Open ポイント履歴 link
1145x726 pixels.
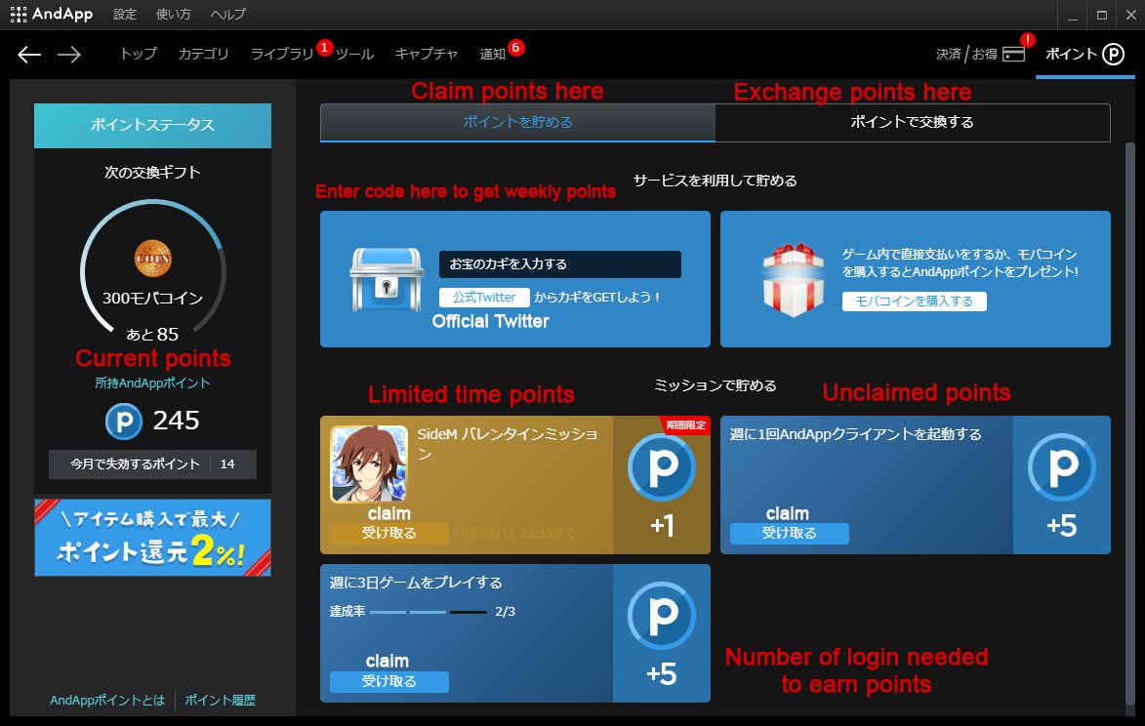pyautogui.click(x=220, y=701)
